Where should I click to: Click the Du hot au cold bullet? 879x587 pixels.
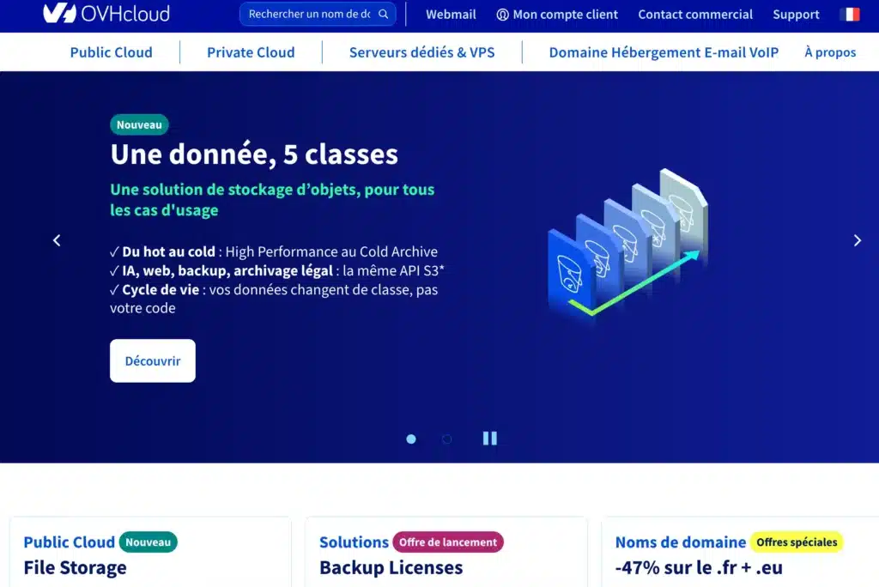(274, 251)
